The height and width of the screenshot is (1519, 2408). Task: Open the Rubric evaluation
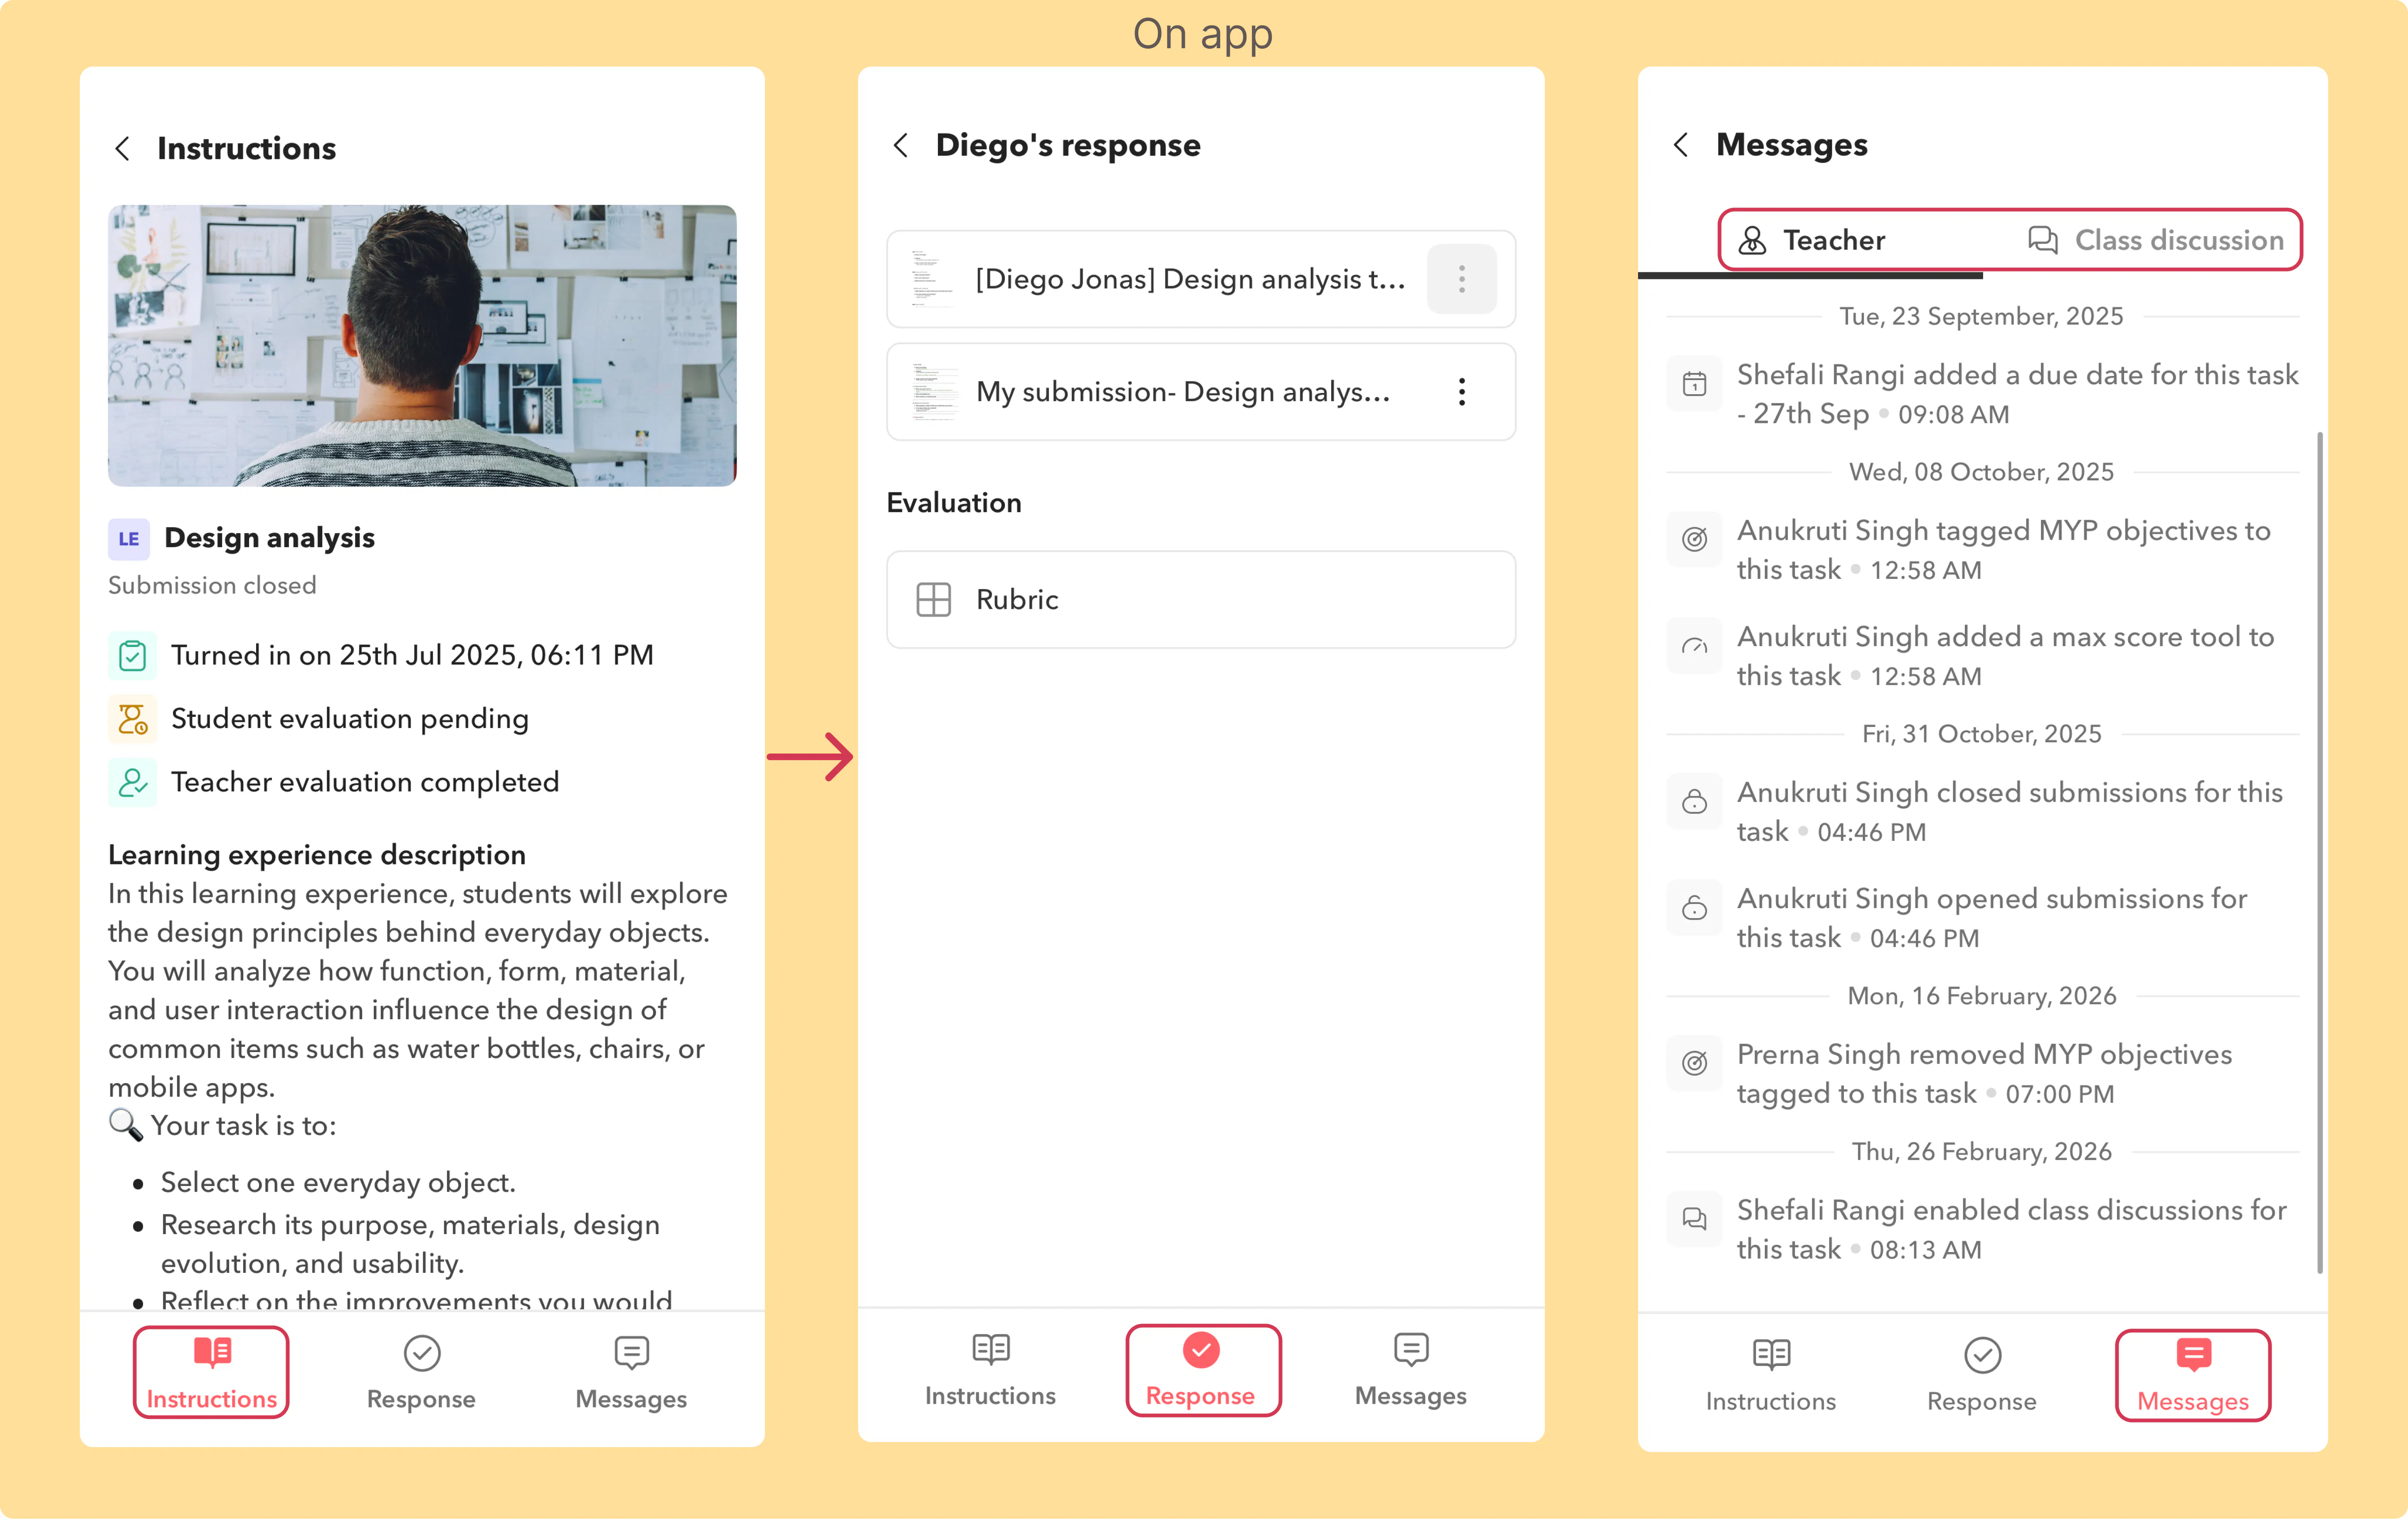[1201, 600]
